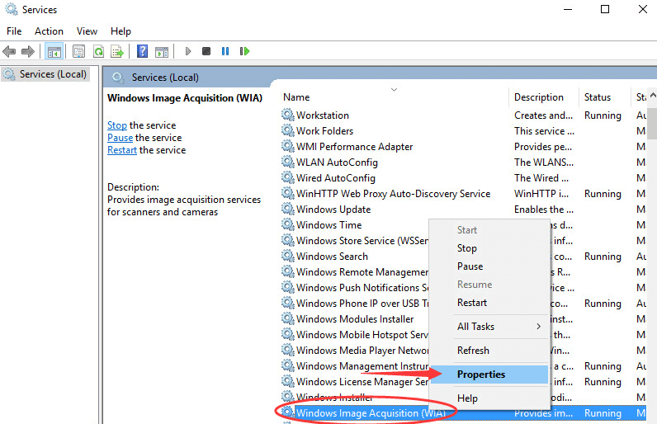Select the Windows Push Notifications row
Image resolution: width=657 pixels, height=424 pixels.
(354, 288)
